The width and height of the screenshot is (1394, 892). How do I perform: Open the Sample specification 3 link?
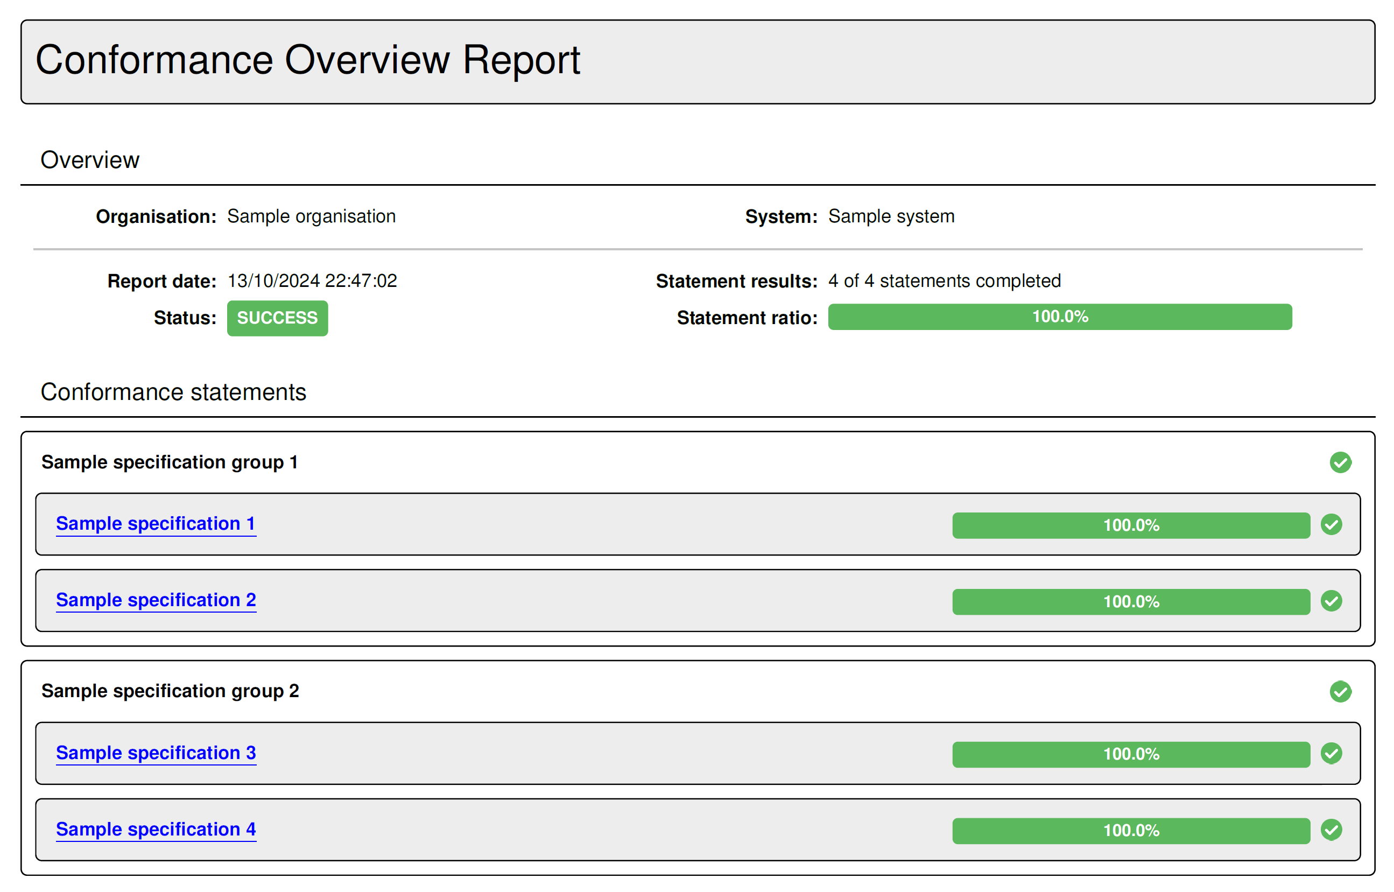tap(156, 753)
